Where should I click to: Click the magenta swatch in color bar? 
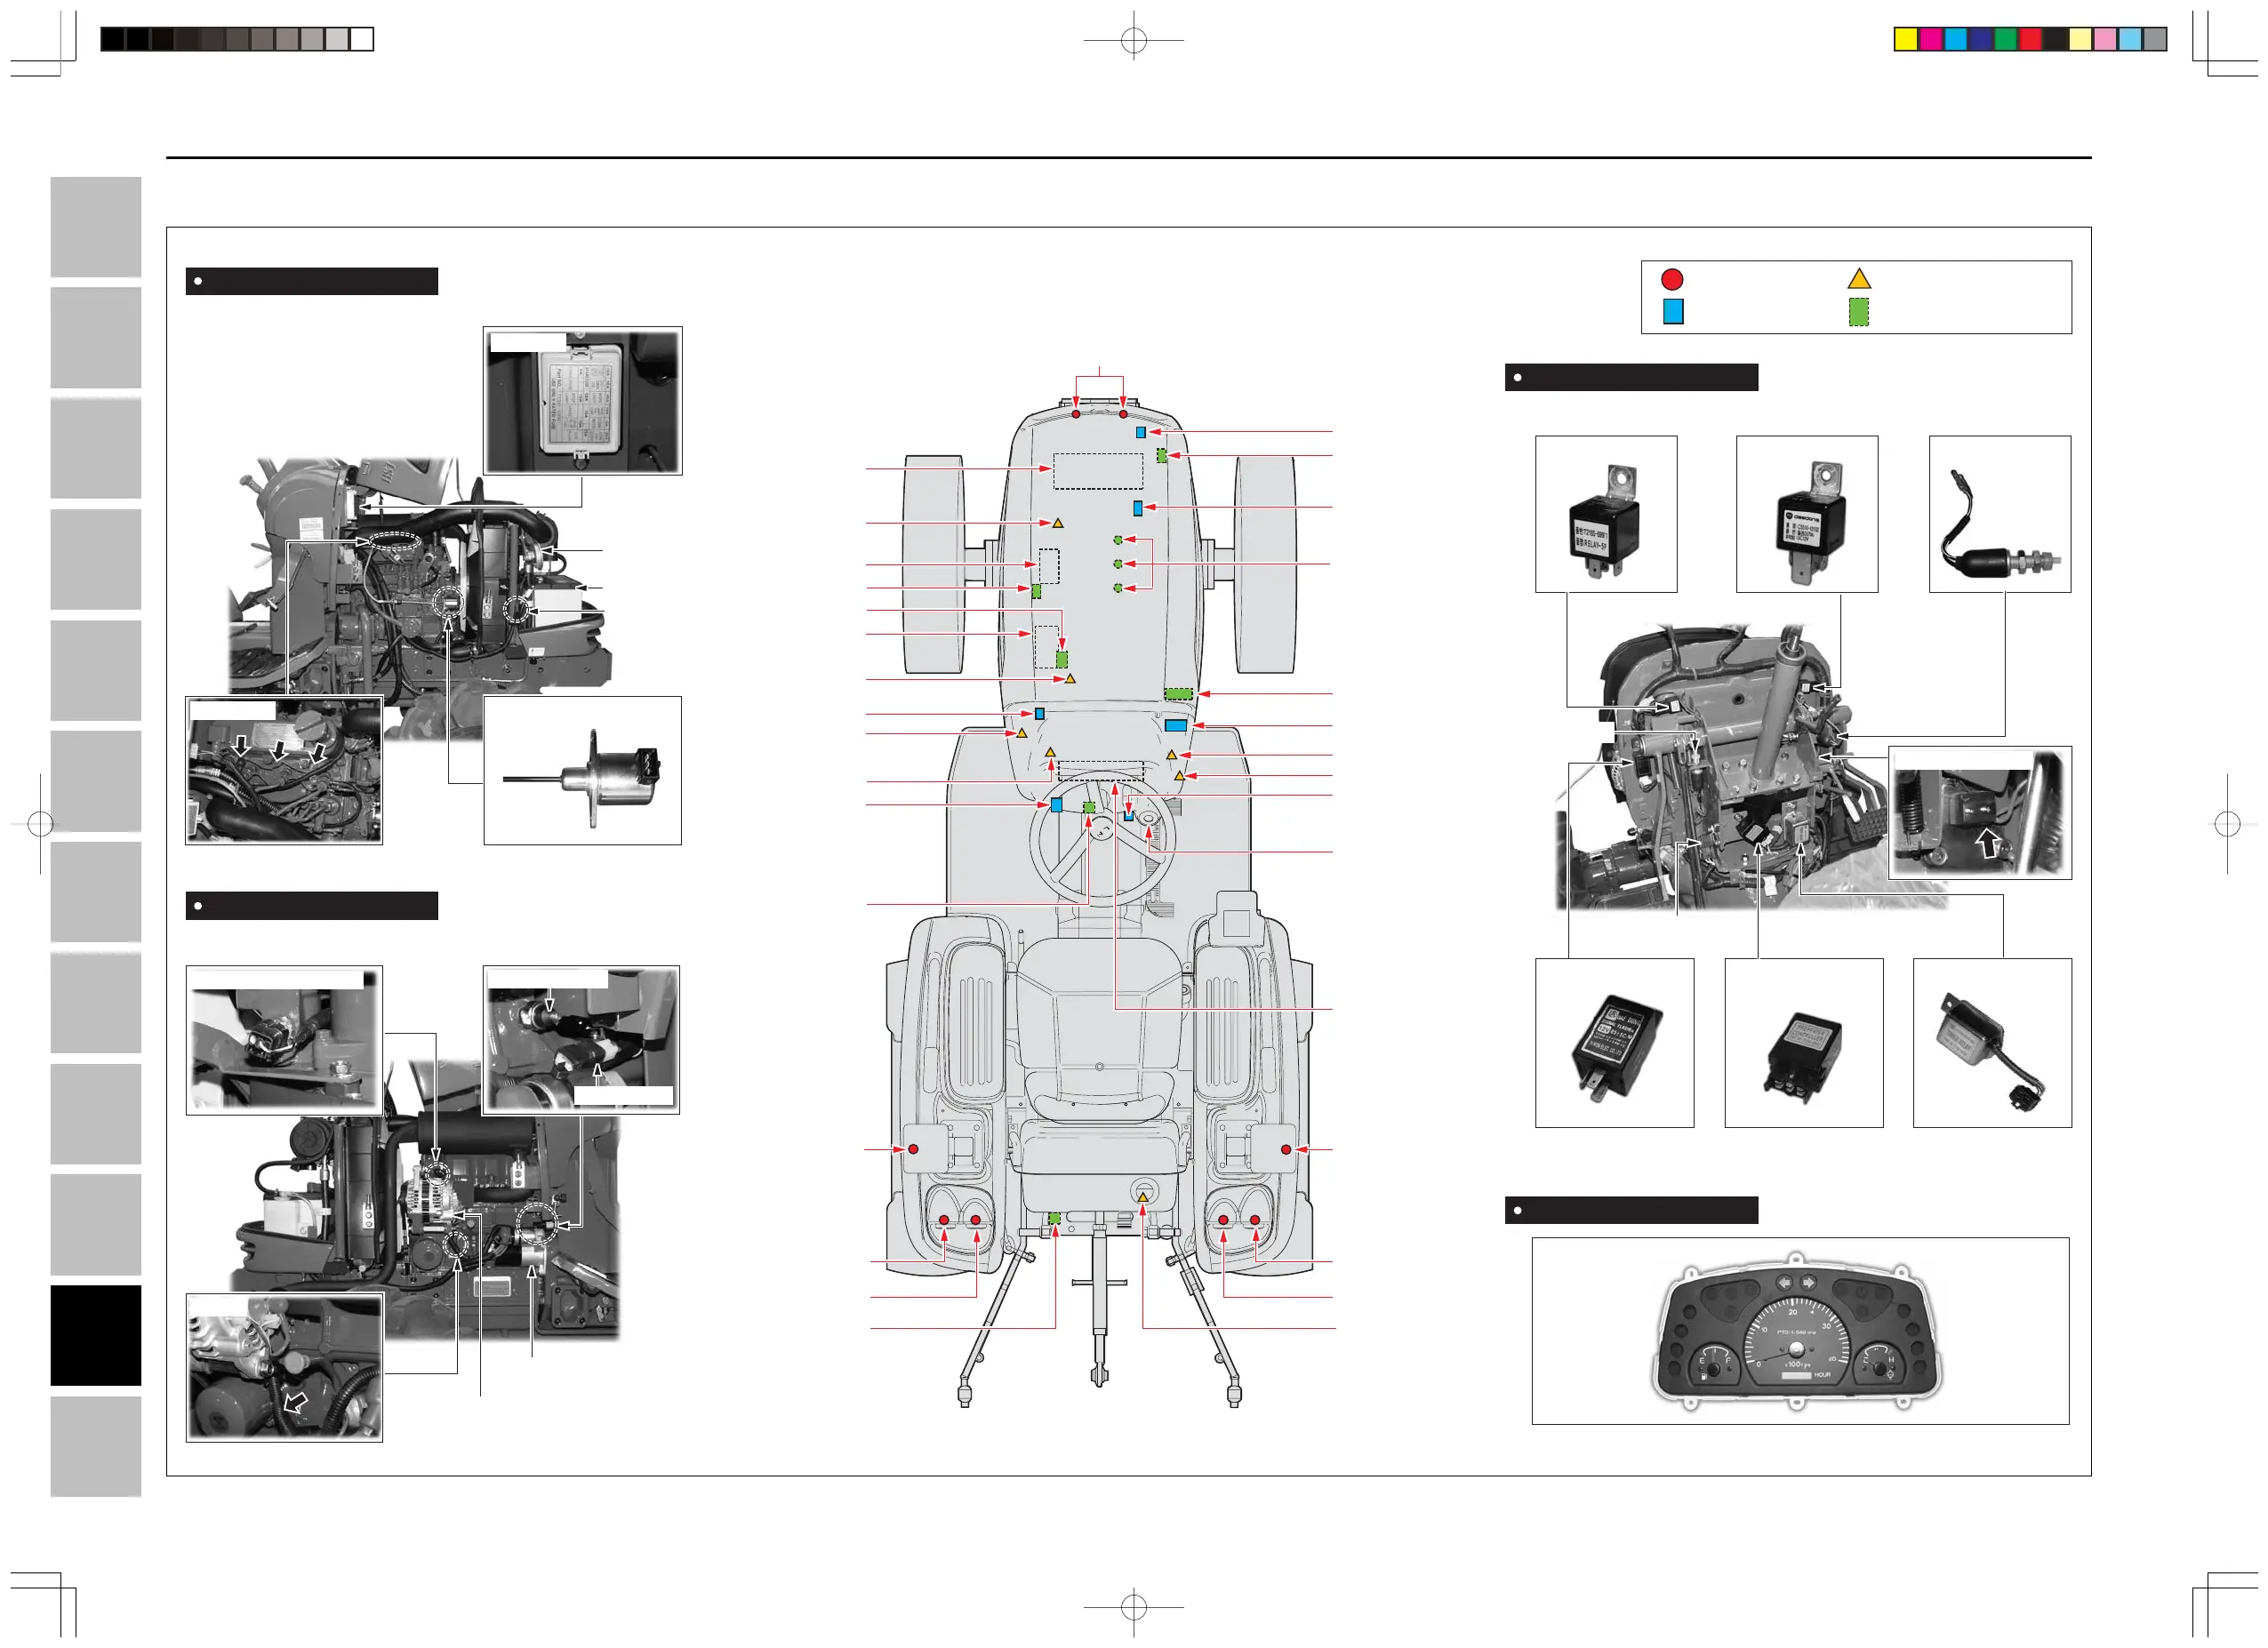[x=1930, y=39]
